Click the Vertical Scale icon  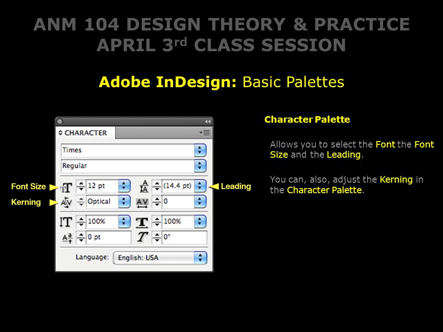(66, 222)
